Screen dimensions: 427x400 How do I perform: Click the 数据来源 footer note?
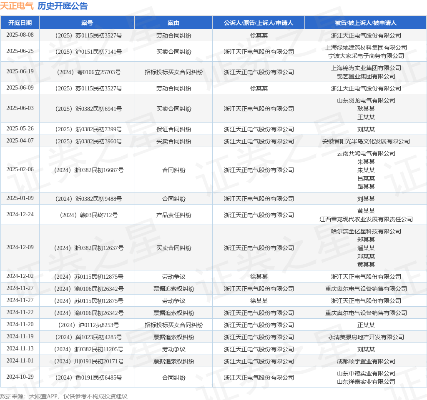click(x=64, y=396)
